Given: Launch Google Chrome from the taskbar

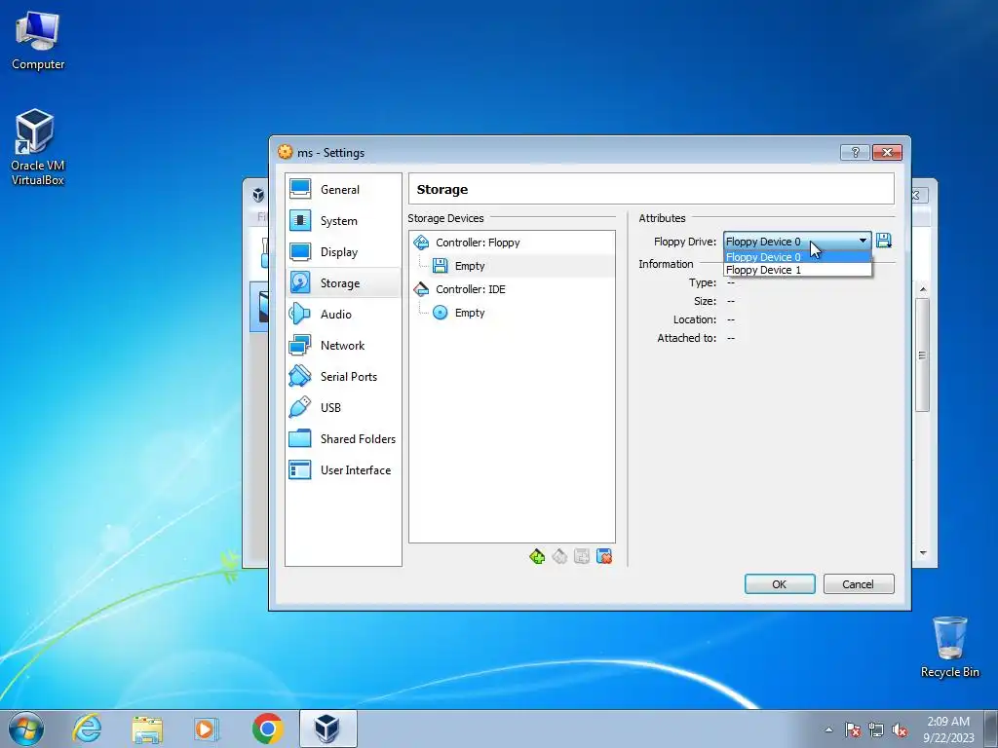Looking at the screenshot, I should point(267,729).
